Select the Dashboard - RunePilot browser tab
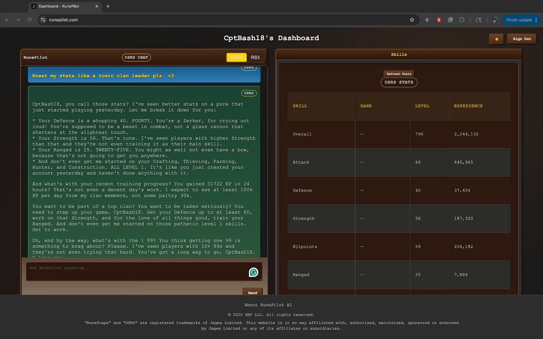Screen dimensions: 543x339 [65, 6]
